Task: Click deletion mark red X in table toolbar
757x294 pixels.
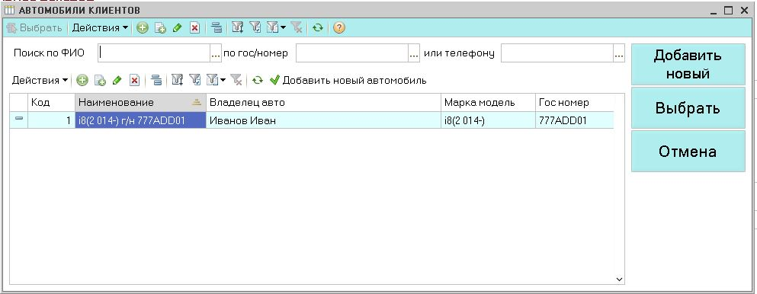Action: (x=134, y=81)
